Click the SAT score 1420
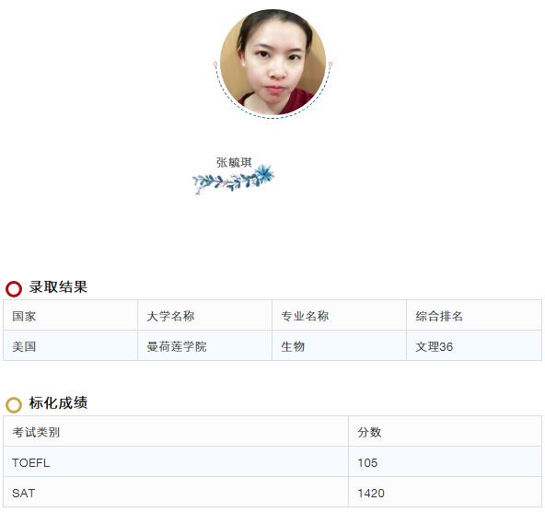This screenshot has height=512, width=545. point(371,493)
